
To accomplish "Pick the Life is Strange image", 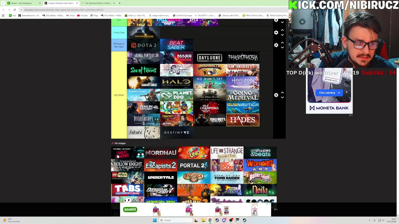I will click(x=227, y=153).
